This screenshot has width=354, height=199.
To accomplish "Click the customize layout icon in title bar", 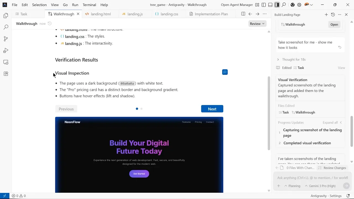I will [x=257, y=5].
